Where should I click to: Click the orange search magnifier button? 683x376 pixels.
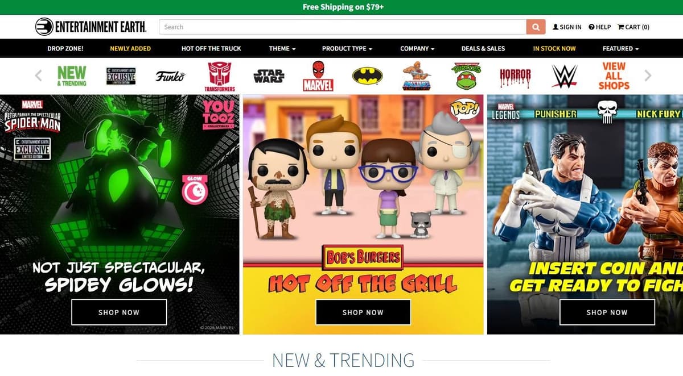(535, 27)
